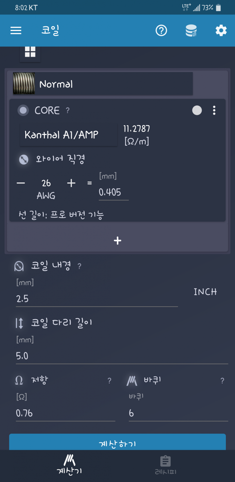
Task: Tap the wire diameter icon
Action: tap(24, 159)
